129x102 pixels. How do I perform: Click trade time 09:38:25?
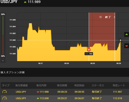62,92
